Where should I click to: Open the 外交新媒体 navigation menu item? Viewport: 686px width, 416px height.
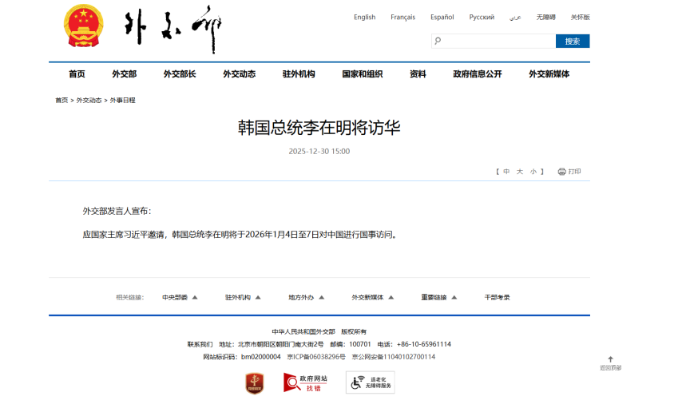click(549, 74)
